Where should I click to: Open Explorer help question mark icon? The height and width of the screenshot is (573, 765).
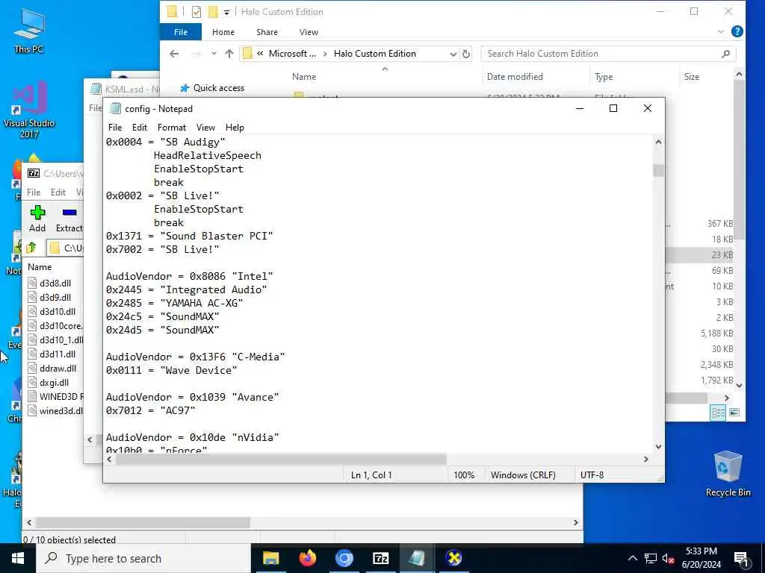737,31
